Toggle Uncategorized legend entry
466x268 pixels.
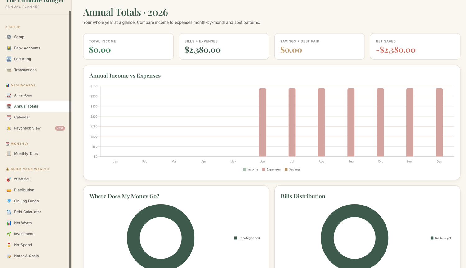[x=247, y=238]
